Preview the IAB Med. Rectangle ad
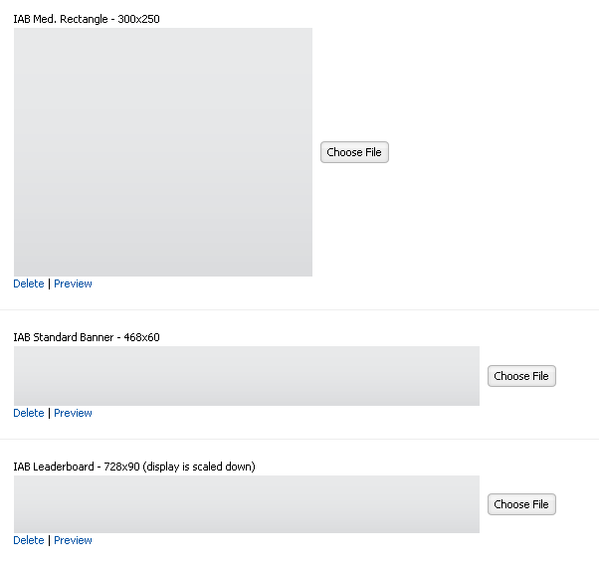This screenshot has width=599, height=564. [73, 283]
